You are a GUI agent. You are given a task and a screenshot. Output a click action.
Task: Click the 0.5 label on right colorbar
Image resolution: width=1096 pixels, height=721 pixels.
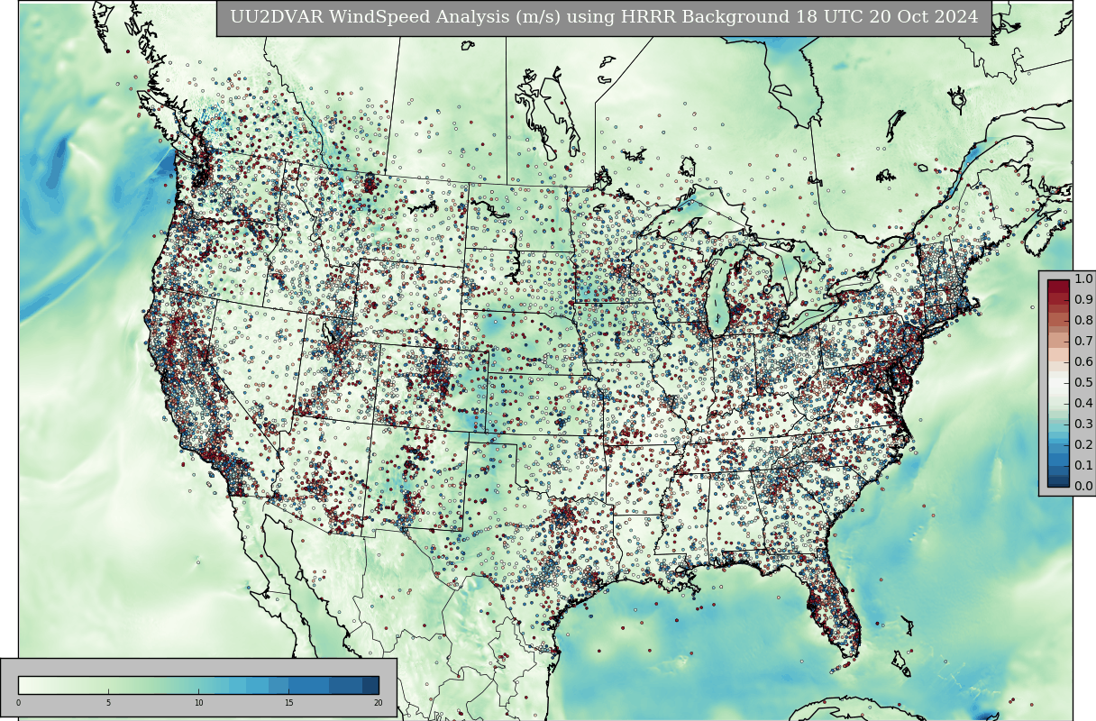[x=1083, y=383]
